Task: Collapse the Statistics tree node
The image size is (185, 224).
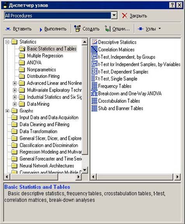Action: point(7,42)
